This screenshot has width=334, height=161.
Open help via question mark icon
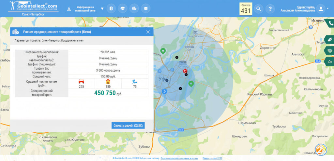(270, 9)
